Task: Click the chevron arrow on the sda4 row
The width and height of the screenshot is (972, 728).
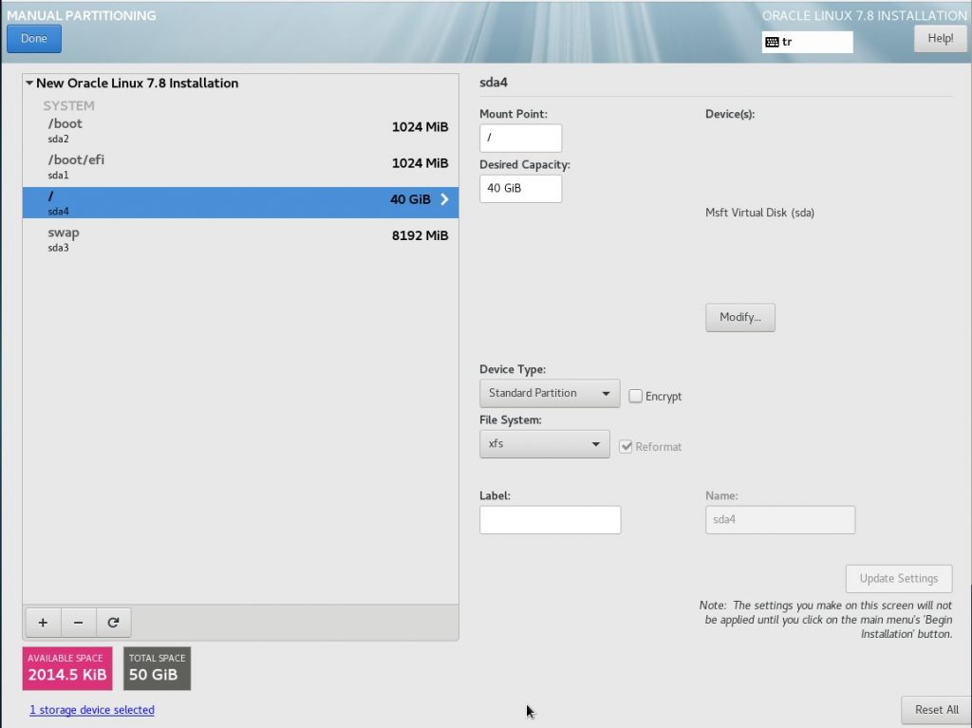Action: pyautogui.click(x=444, y=199)
